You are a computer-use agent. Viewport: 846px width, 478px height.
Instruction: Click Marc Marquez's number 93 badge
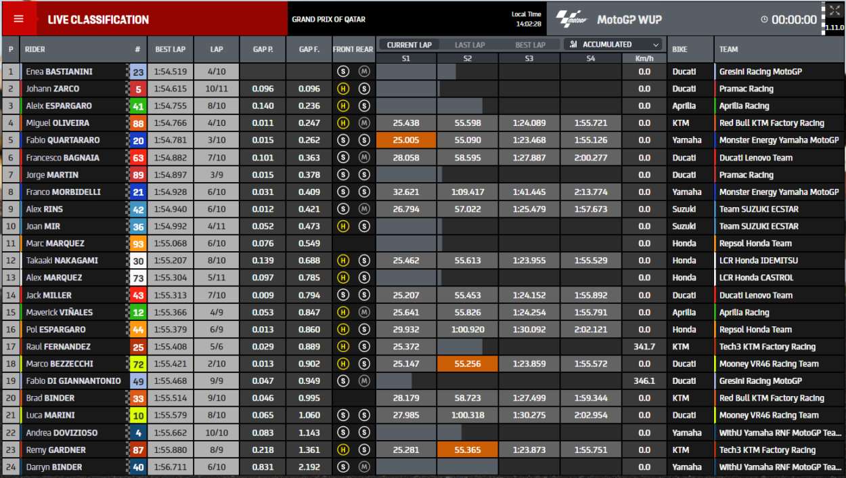tap(138, 244)
